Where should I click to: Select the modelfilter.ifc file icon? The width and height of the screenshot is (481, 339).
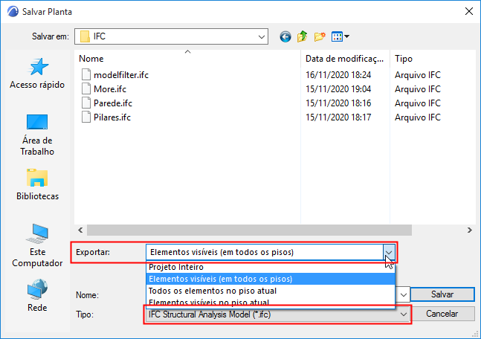click(x=86, y=74)
